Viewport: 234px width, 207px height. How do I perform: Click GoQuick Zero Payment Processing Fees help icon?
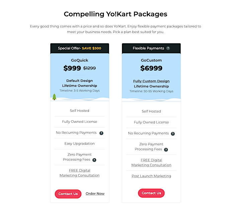pos(94,160)
